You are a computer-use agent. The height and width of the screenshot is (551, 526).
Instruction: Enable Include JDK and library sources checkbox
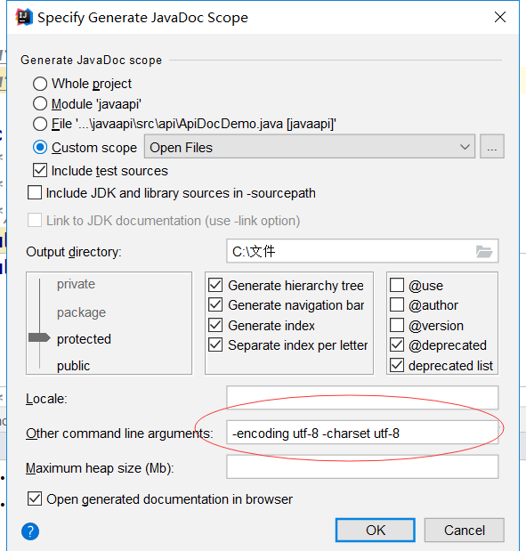pyautogui.click(x=35, y=192)
